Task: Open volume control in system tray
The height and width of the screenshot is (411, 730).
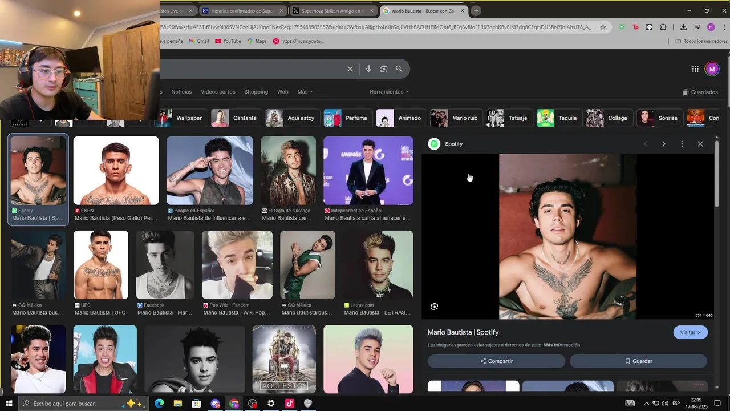Action: point(664,404)
